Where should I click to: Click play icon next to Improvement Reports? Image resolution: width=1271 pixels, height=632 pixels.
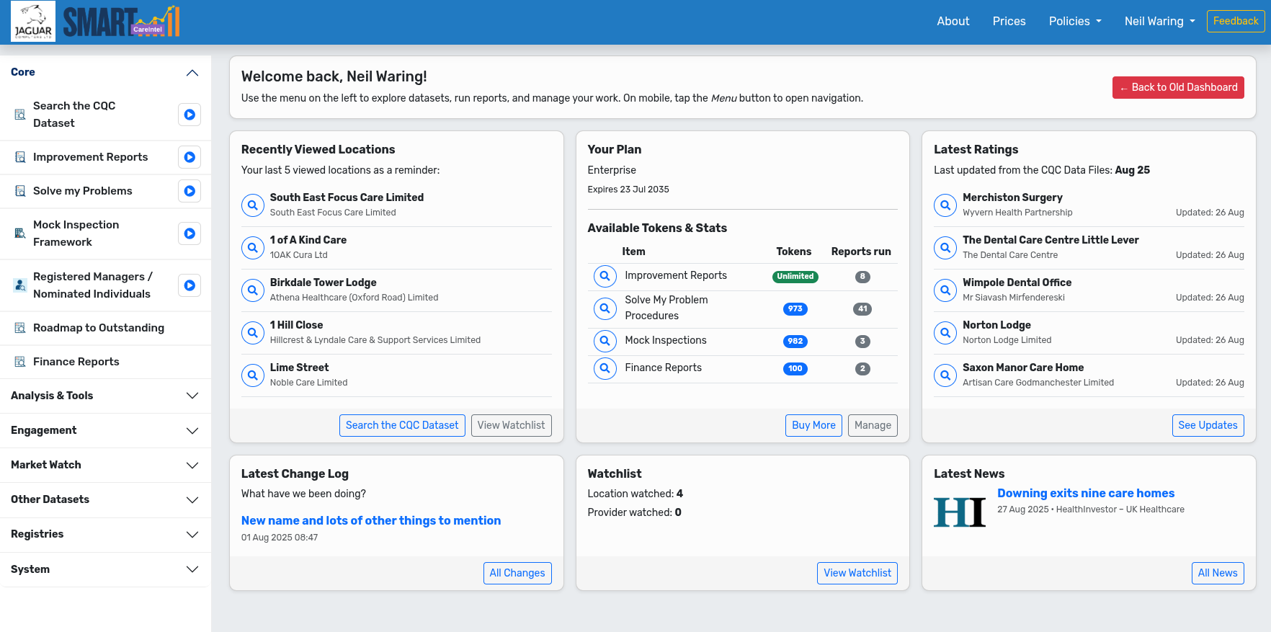point(189,157)
